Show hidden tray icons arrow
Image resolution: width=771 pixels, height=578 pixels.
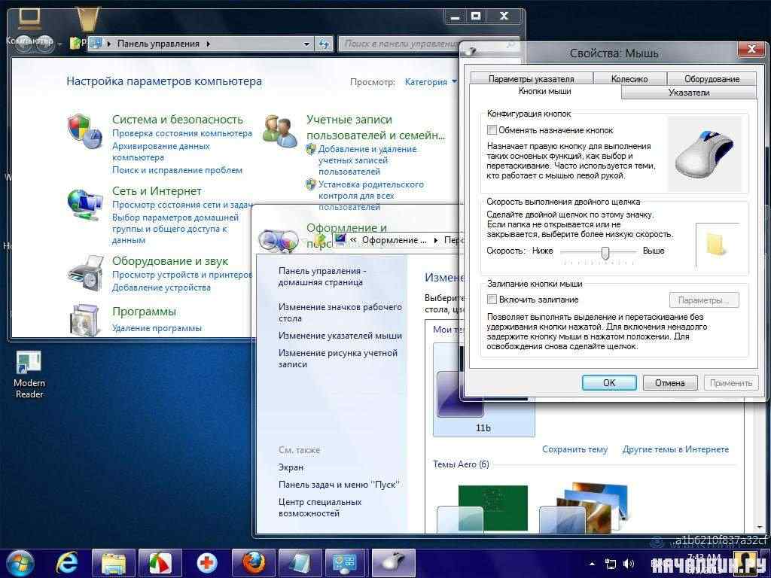click(x=592, y=564)
